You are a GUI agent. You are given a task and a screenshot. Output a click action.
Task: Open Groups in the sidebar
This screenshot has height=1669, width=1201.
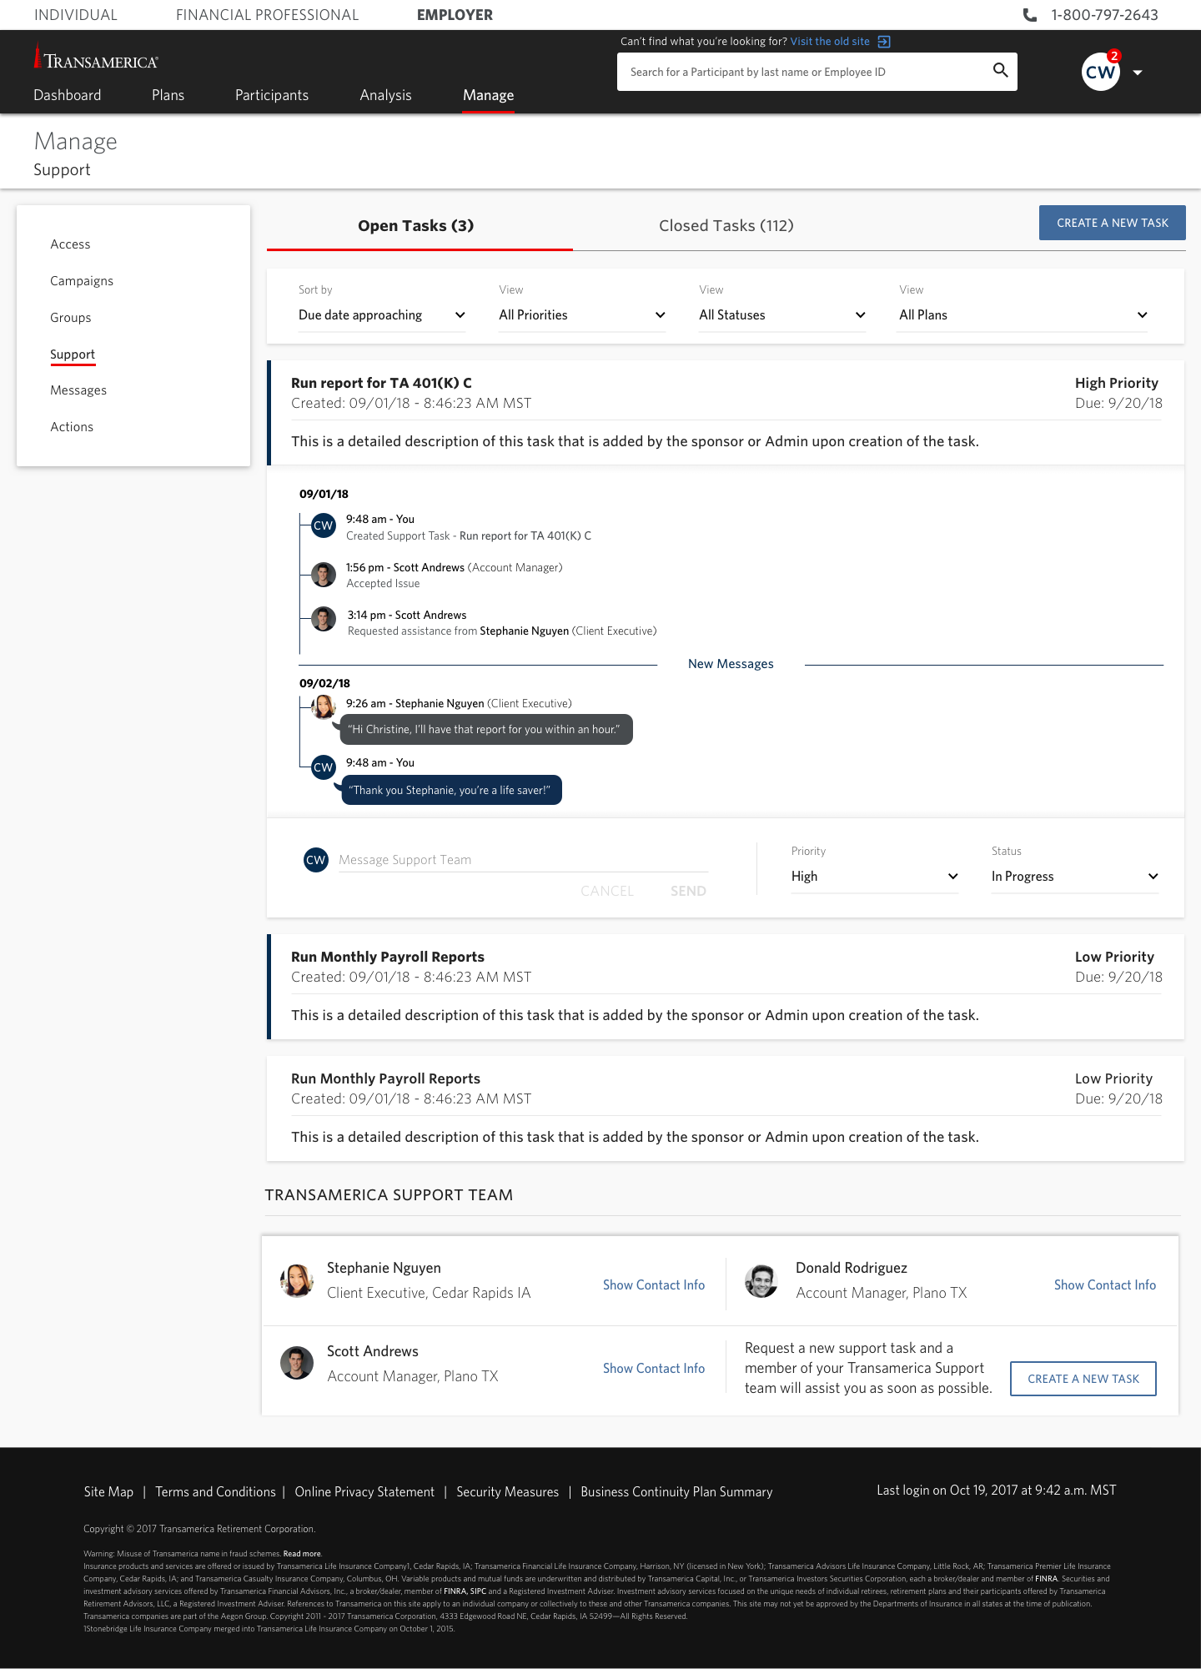71,318
